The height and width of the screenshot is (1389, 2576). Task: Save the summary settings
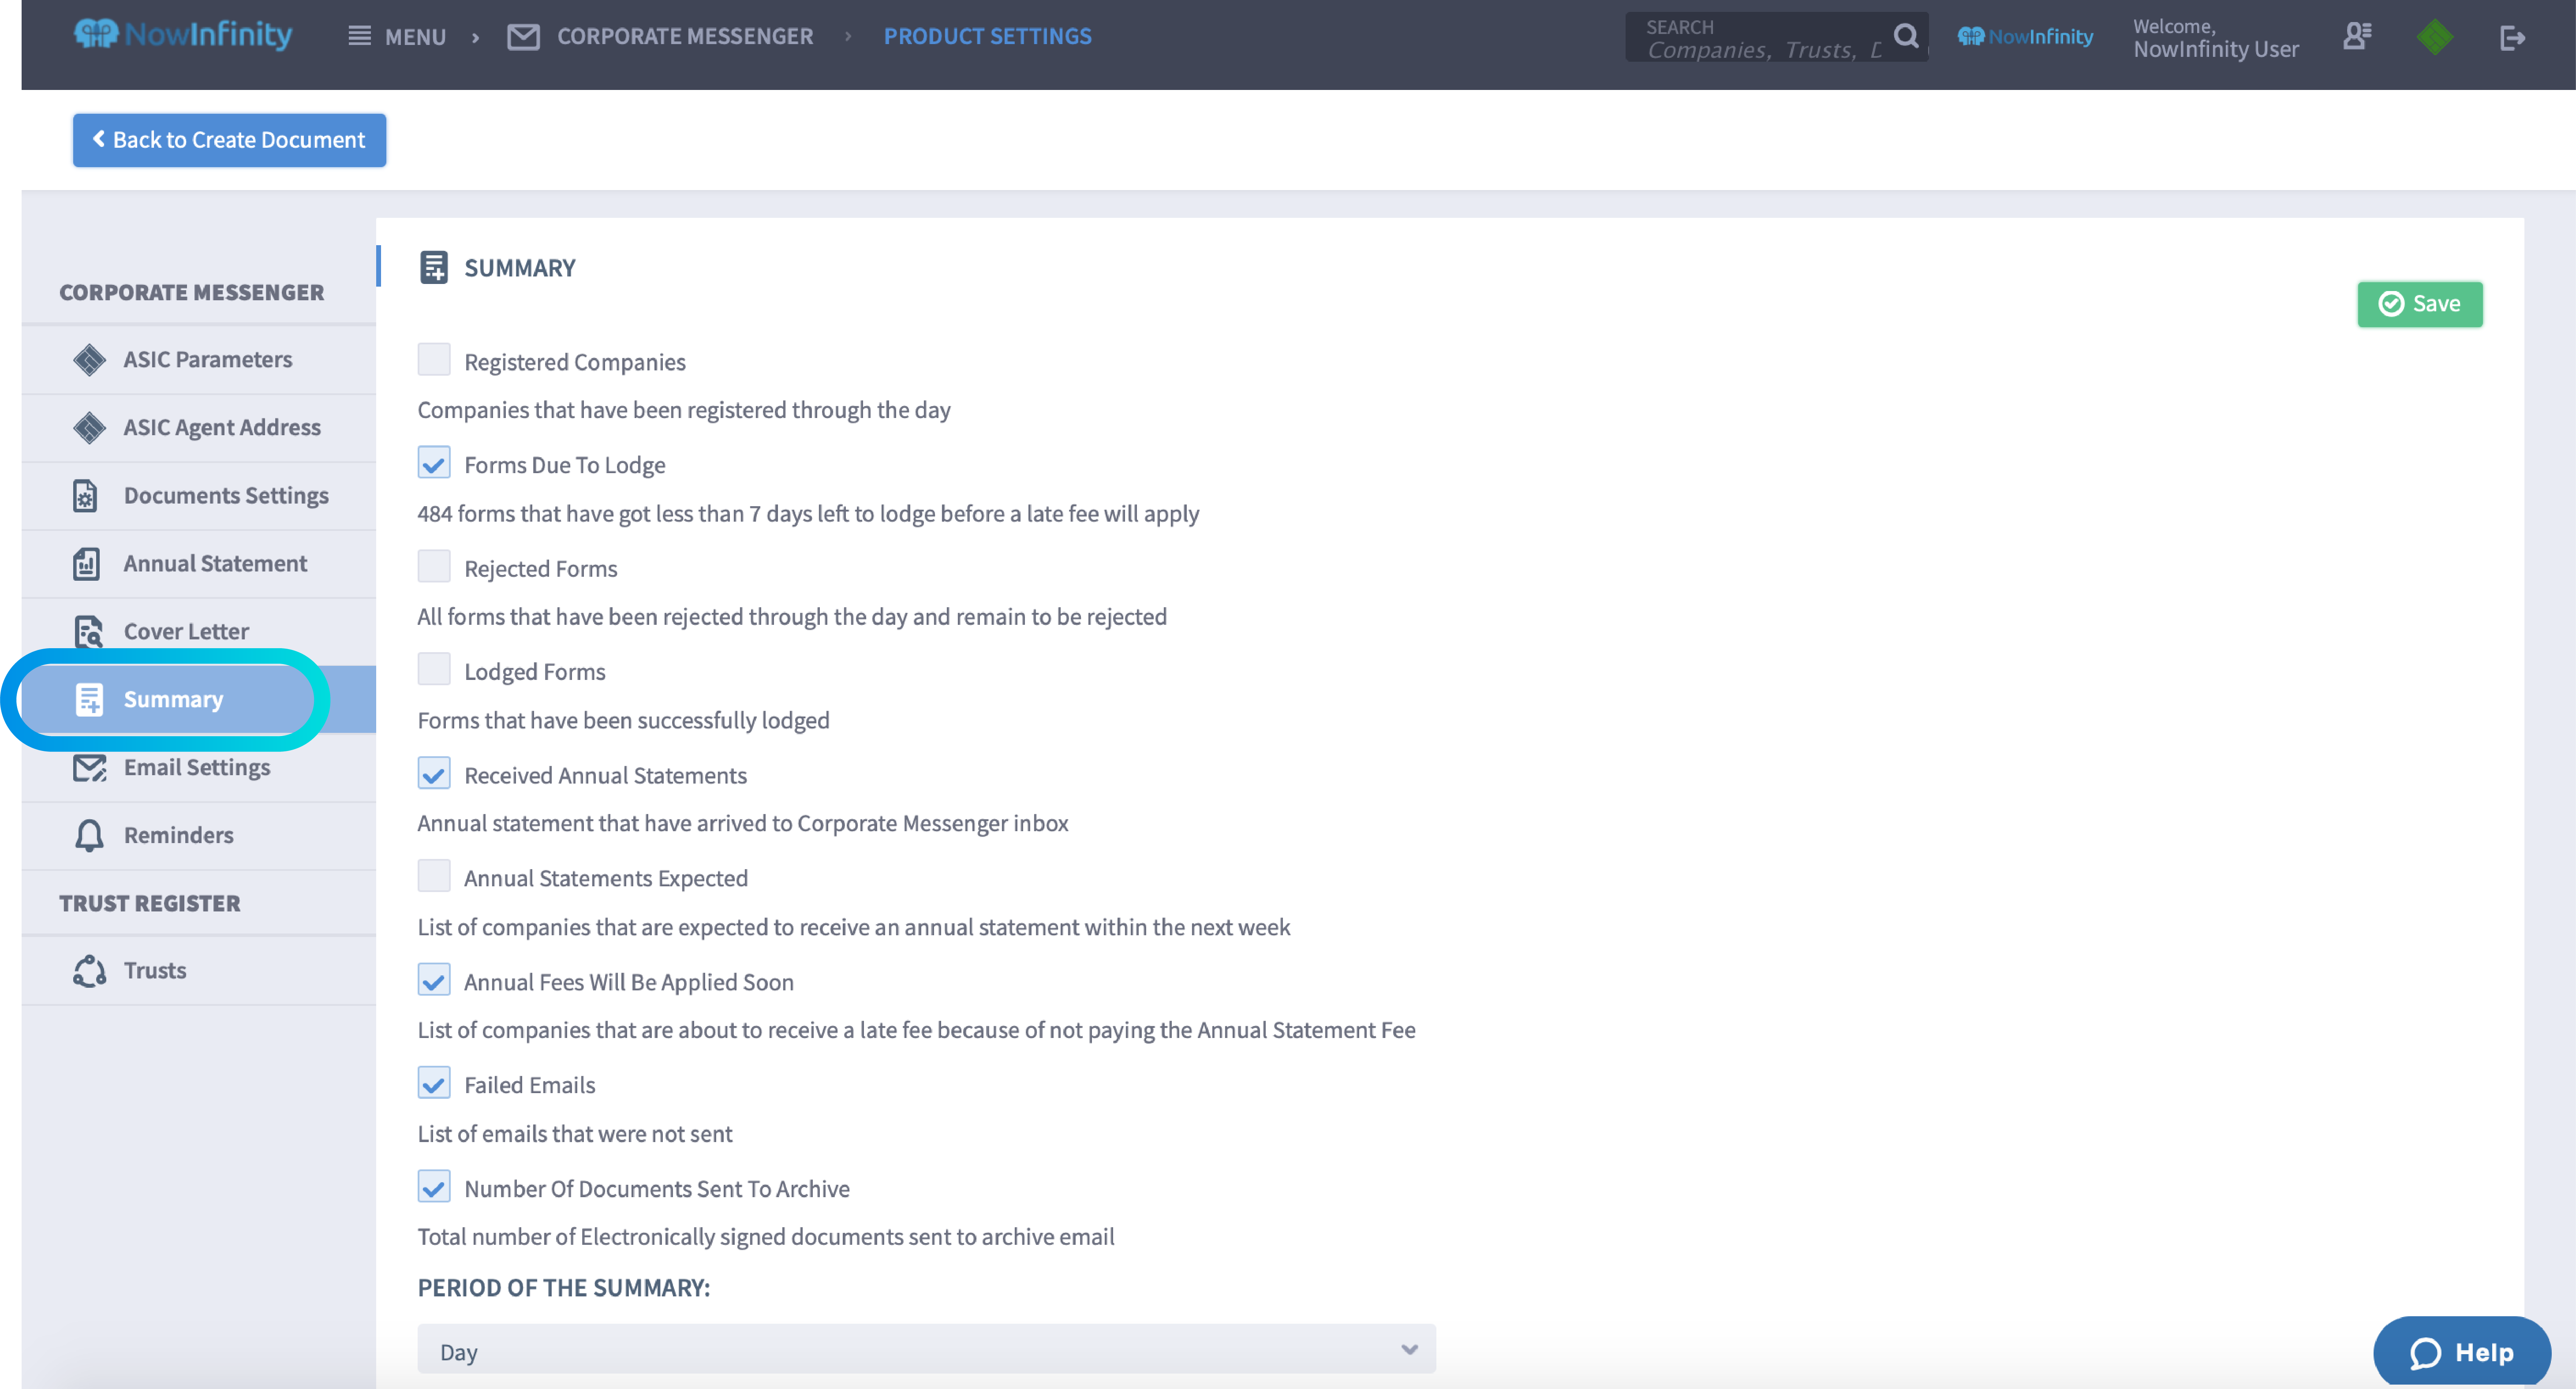2419,304
